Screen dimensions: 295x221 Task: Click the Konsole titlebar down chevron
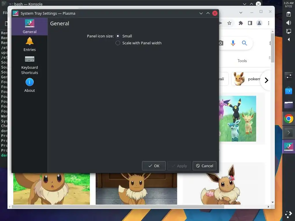click(x=245, y=4)
